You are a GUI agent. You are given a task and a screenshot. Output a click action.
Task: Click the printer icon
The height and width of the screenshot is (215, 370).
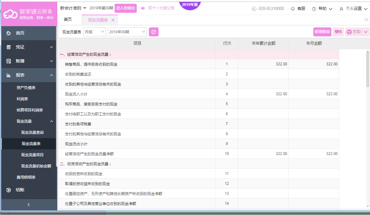point(349,32)
